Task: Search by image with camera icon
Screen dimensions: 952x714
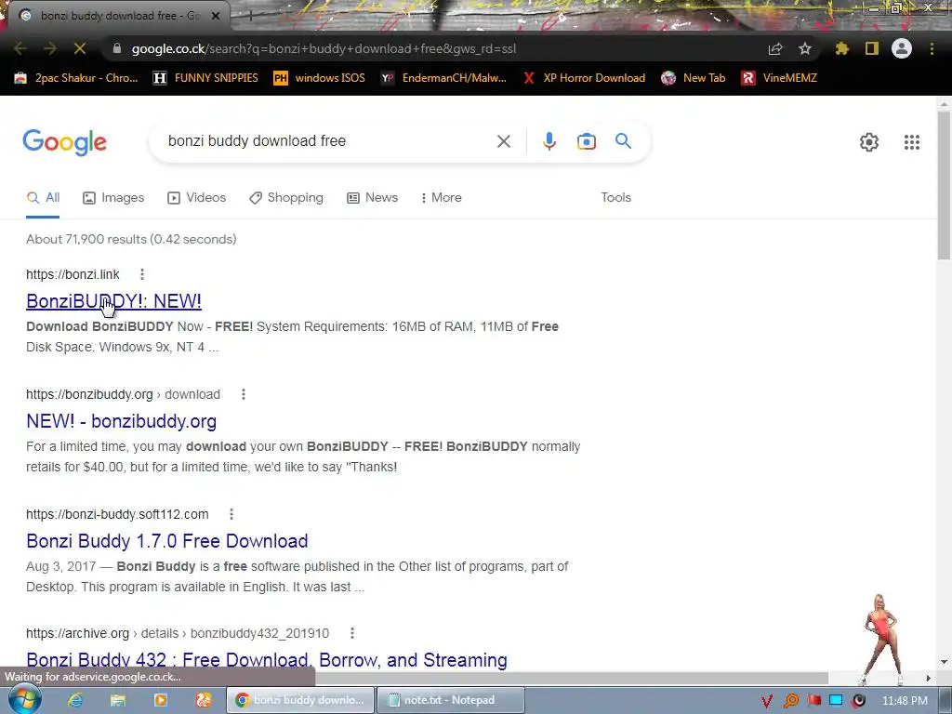Action: 587,141
